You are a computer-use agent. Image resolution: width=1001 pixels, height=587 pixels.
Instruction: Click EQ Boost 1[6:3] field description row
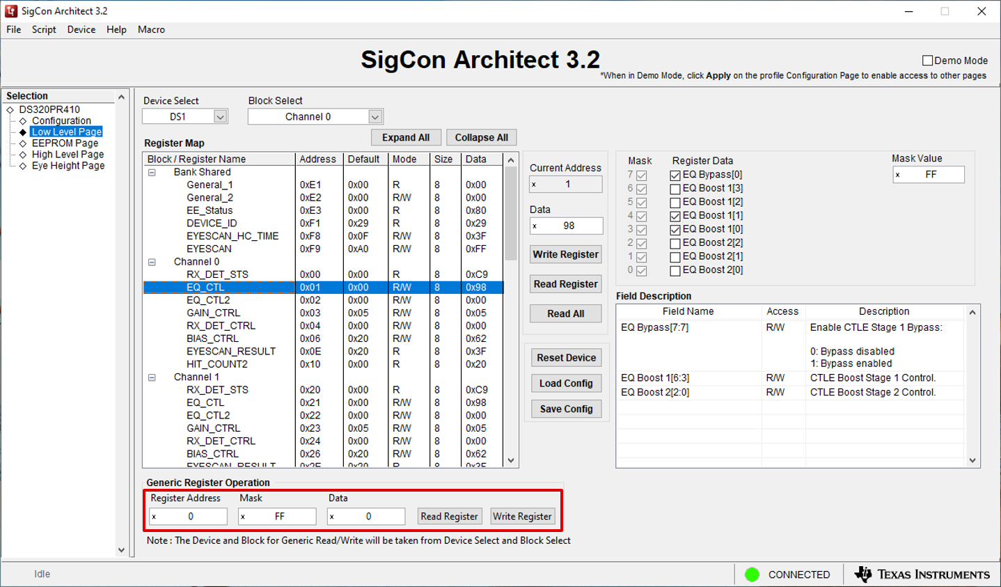click(x=791, y=378)
